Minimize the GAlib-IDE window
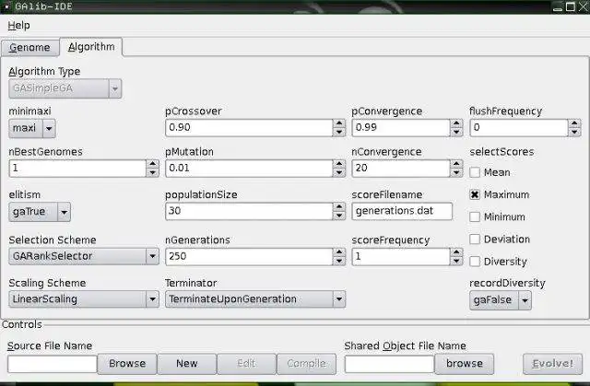This screenshot has height=386, width=590. coord(558,7)
